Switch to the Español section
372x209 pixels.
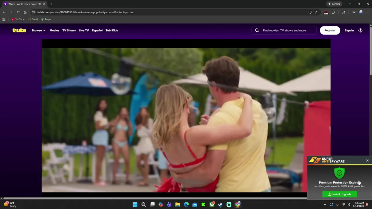pos(97,30)
